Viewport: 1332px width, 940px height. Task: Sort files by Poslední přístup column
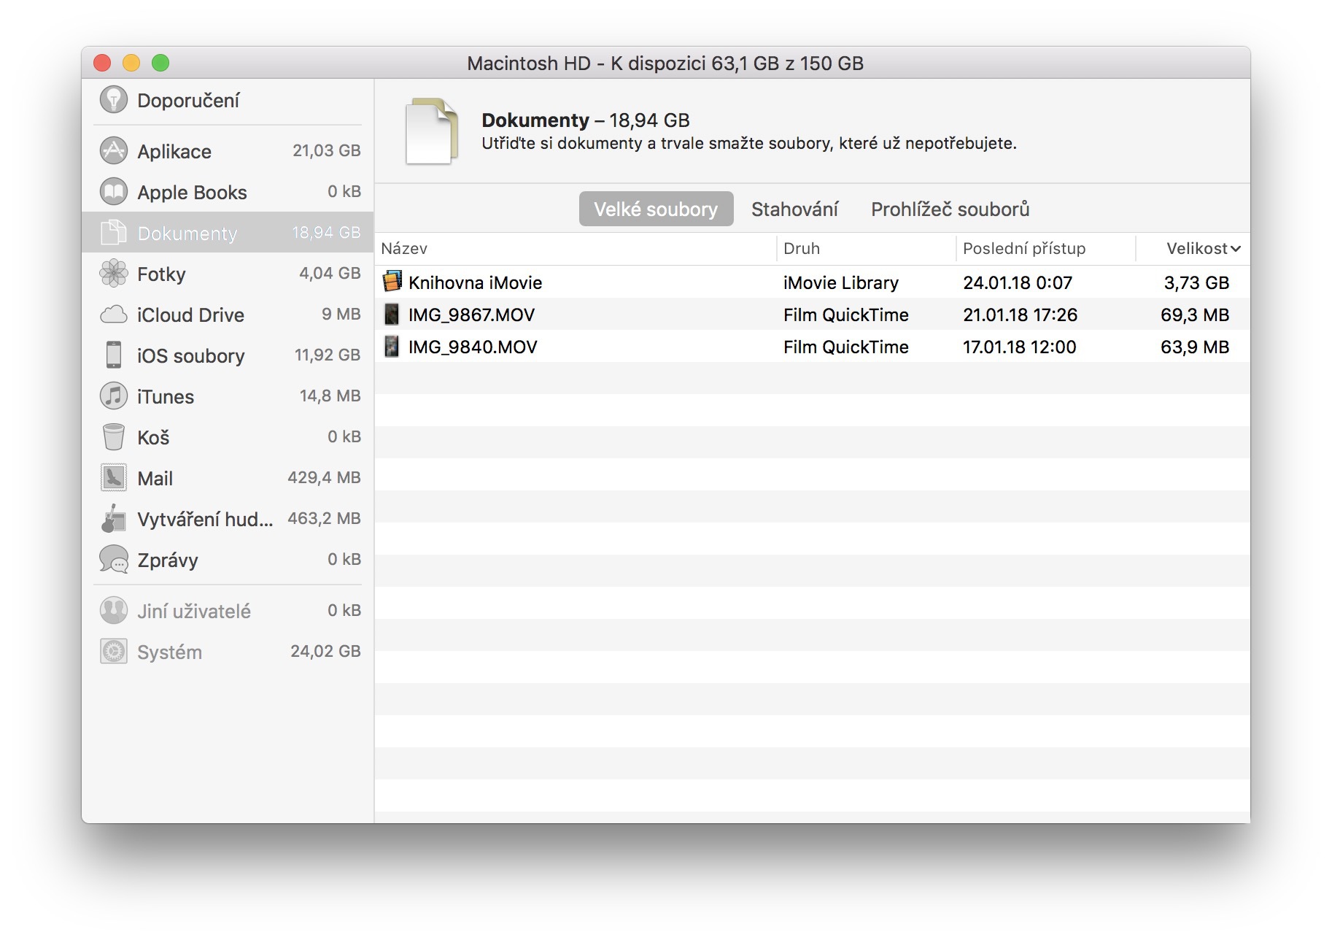click(x=1046, y=248)
